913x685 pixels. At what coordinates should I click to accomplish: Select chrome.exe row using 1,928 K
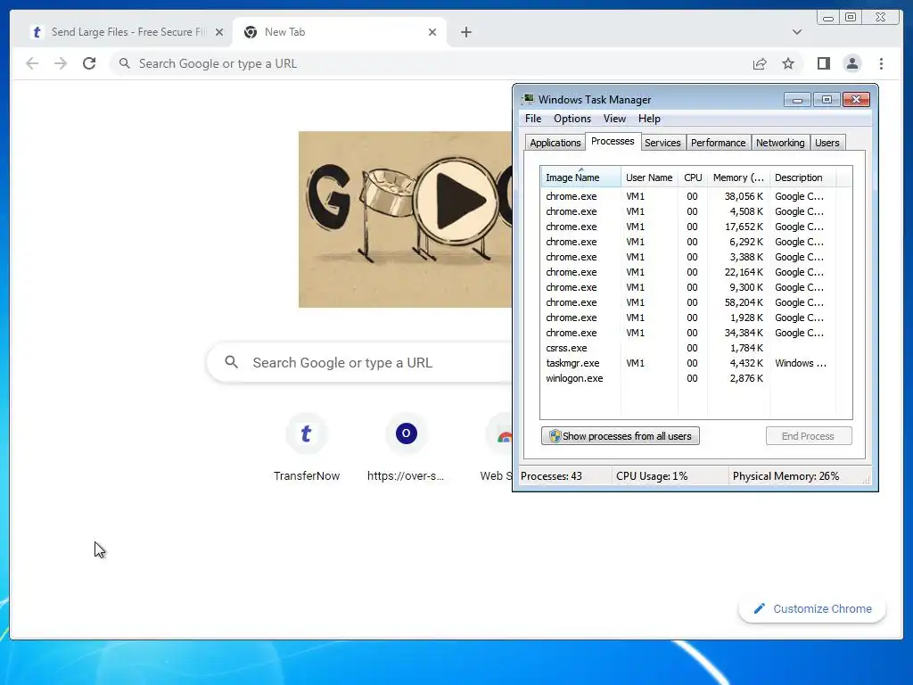(687, 318)
